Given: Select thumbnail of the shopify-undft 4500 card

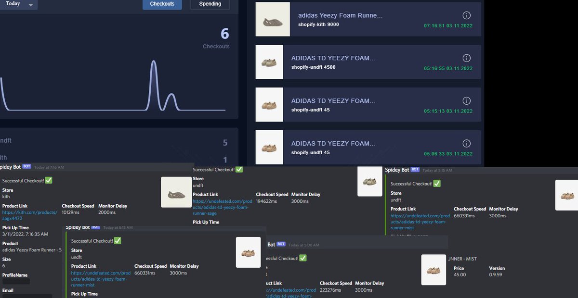Looking at the screenshot, I should pyautogui.click(x=269, y=62).
